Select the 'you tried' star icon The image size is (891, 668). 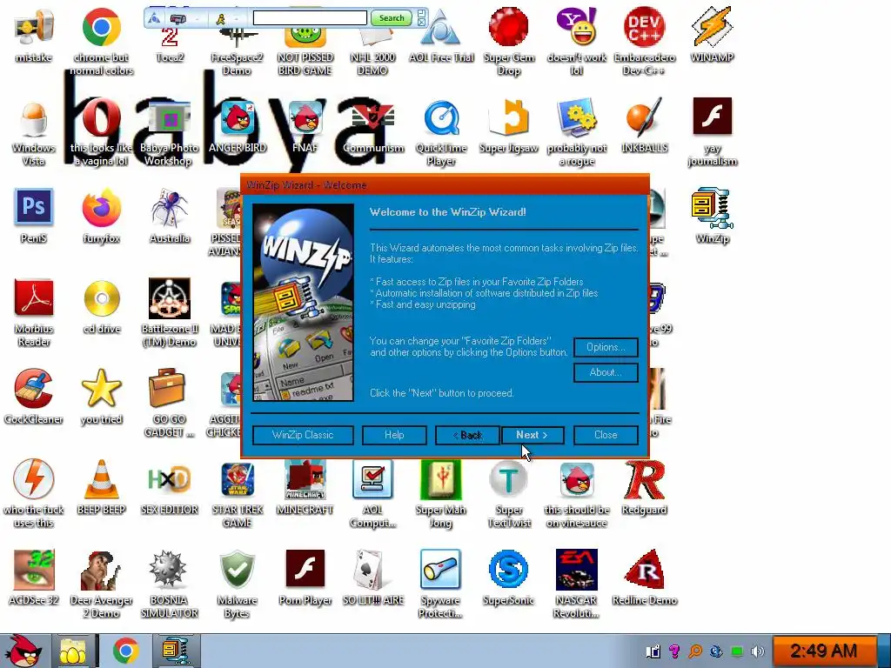pyautogui.click(x=101, y=397)
